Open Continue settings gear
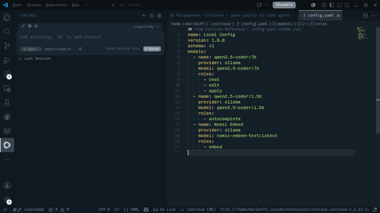 [159, 16]
